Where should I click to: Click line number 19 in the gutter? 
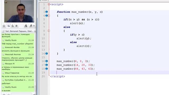[43, 73]
